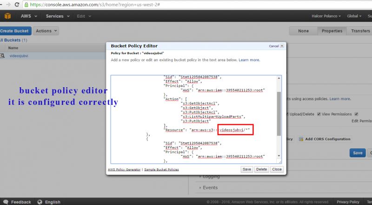Image resolution: width=372 pixels, height=205 pixels.
Task: Click the policy text area resize grip
Action: [280, 162]
